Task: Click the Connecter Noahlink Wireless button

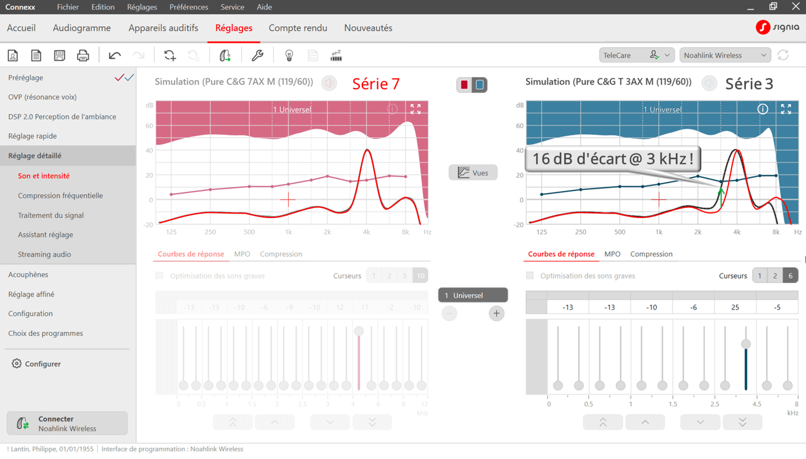Action: 67,423
